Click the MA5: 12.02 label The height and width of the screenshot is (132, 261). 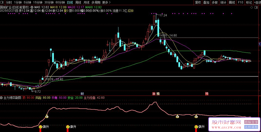tap(41, 8)
